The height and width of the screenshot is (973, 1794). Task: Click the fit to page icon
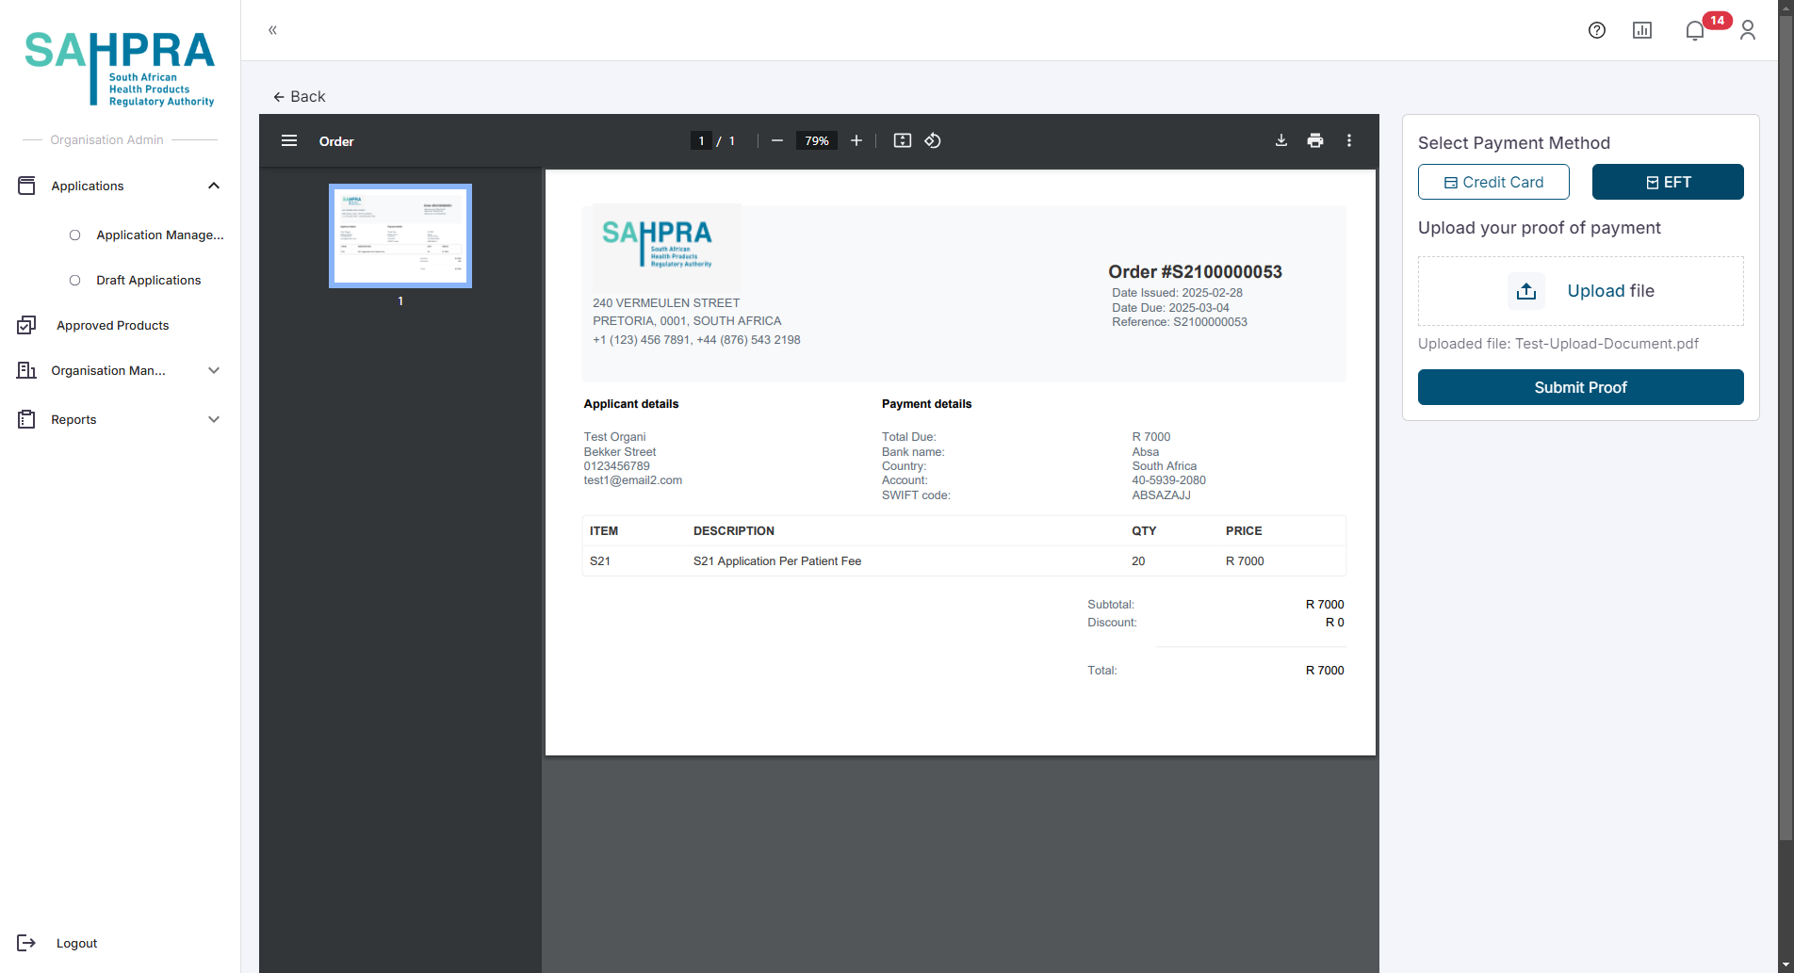(x=902, y=140)
